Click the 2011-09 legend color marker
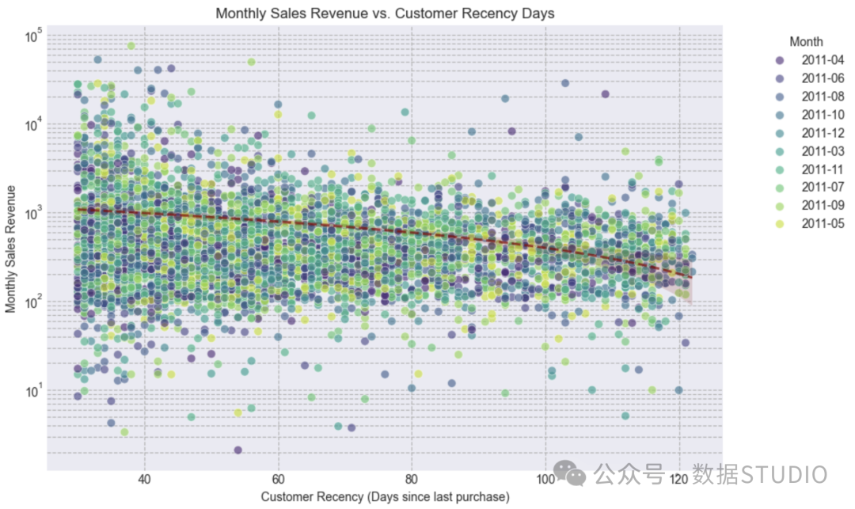 coord(780,206)
